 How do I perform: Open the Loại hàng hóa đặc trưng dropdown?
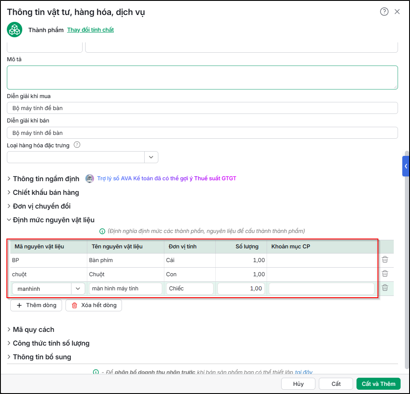[151, 157]
